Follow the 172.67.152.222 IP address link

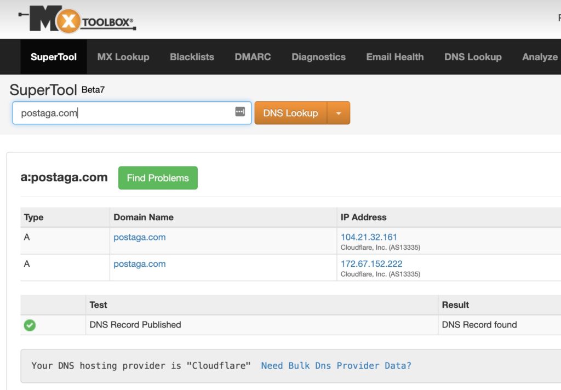click(x=371, y=264)
